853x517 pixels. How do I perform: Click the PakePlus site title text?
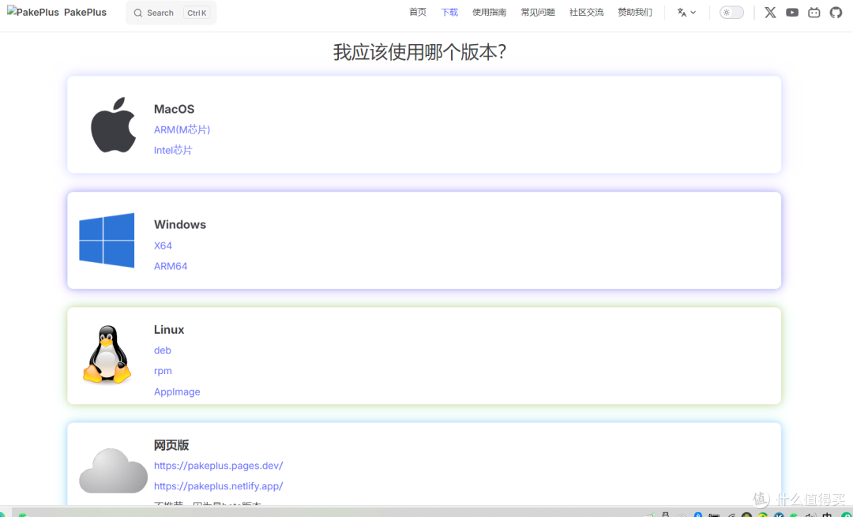point(85,13)
